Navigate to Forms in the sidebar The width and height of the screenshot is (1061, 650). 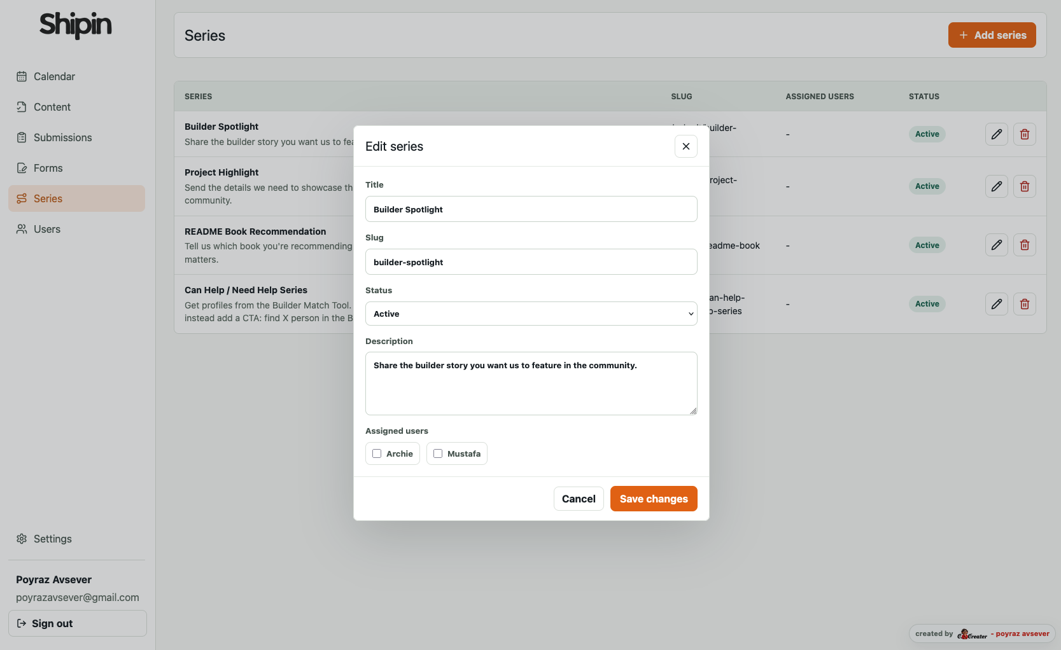76,168
